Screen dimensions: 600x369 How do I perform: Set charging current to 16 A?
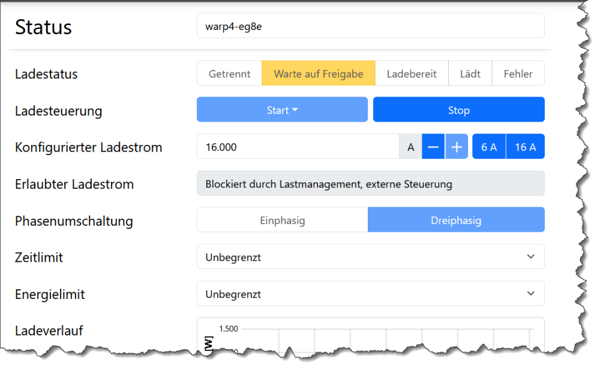pos(526,147)
